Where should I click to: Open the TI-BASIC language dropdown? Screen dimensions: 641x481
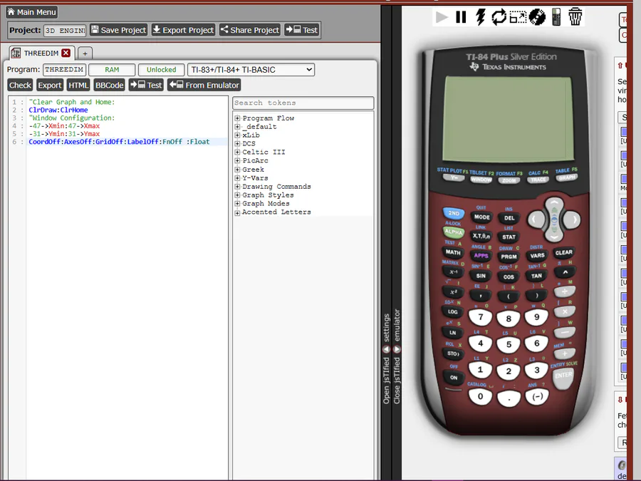(251, 70)
